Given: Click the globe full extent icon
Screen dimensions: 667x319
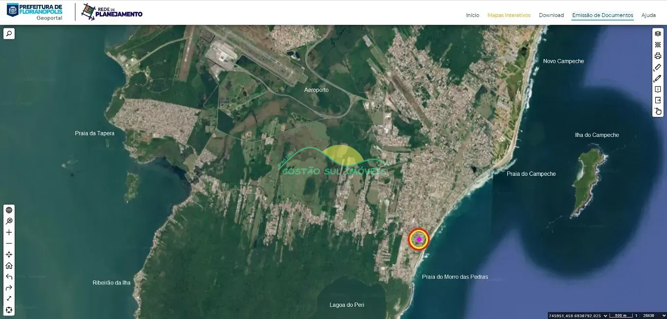Looking at the screenshot, I should coord(9,210).
